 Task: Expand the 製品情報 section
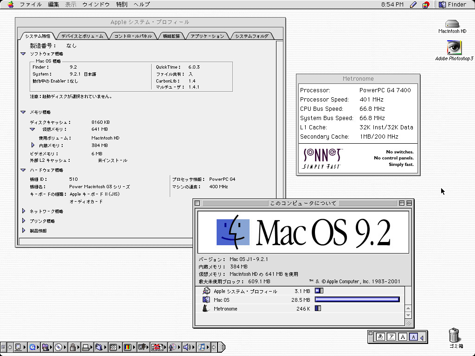point(24,230)
